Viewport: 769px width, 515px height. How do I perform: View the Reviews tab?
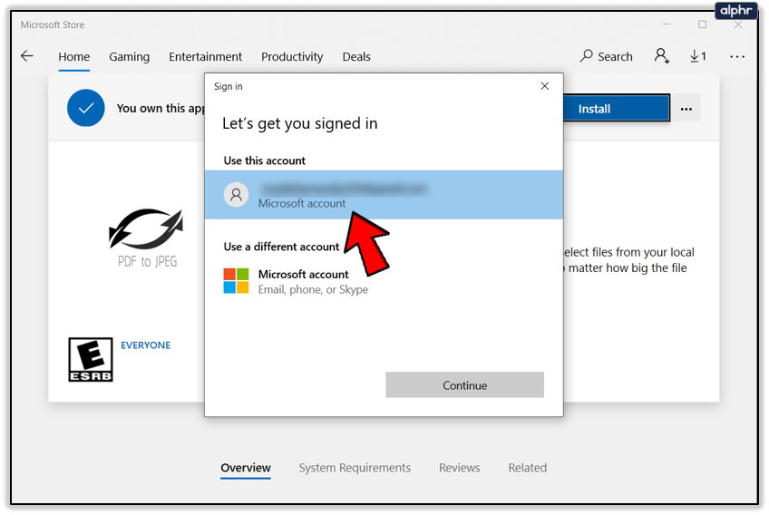[460, 468]
